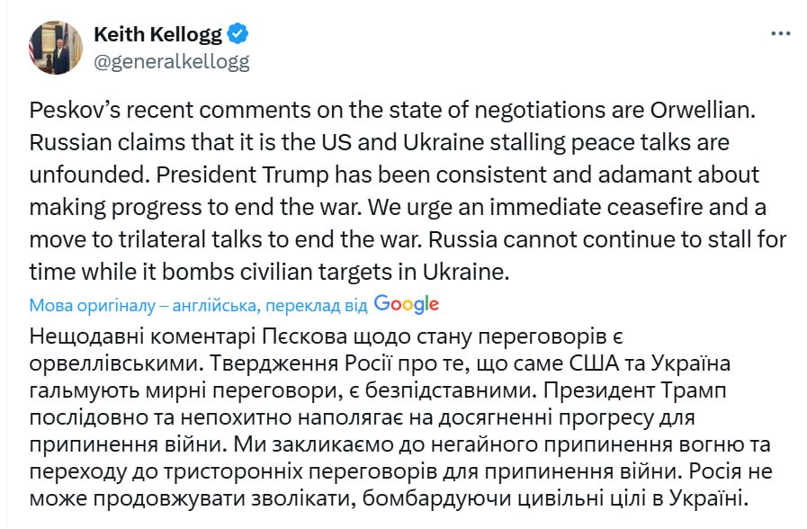807x529 pixels.
Task: Click the blue verified badge
Action: tap(238, 35)
